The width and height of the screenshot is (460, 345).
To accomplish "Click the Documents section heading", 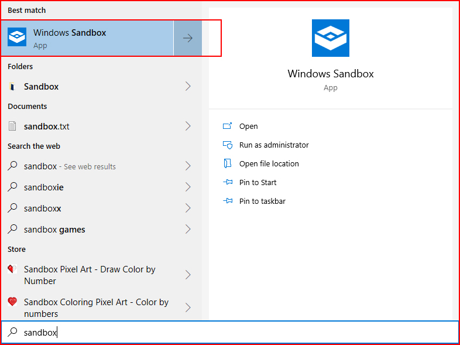I will (28, 106).
